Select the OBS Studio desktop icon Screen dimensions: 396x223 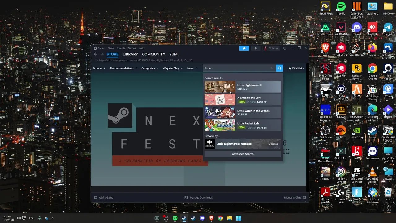(x=325, y=132)
